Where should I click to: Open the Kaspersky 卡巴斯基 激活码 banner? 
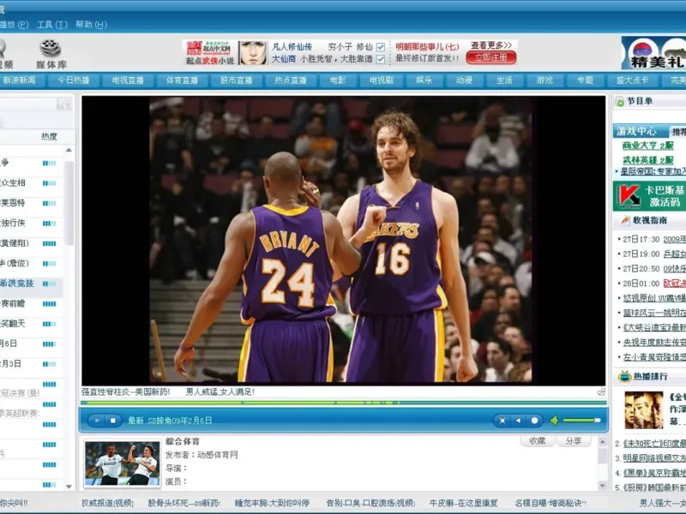pyautogui.click(x=650, y=196)
